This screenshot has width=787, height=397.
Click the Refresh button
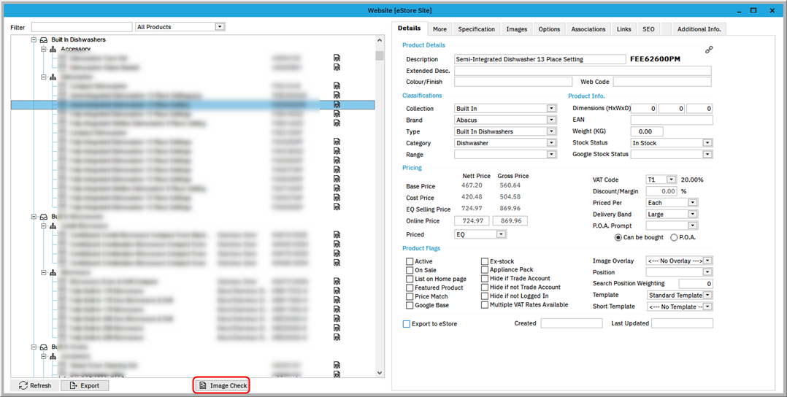(x=34, y=385)
